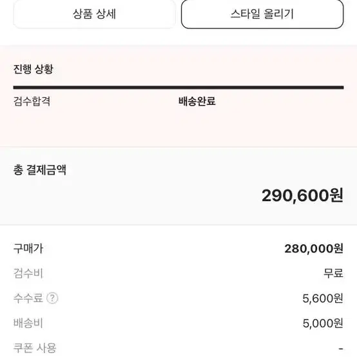Select the 검수합격 status step
357x357 pixels.
tap(32, 101)
